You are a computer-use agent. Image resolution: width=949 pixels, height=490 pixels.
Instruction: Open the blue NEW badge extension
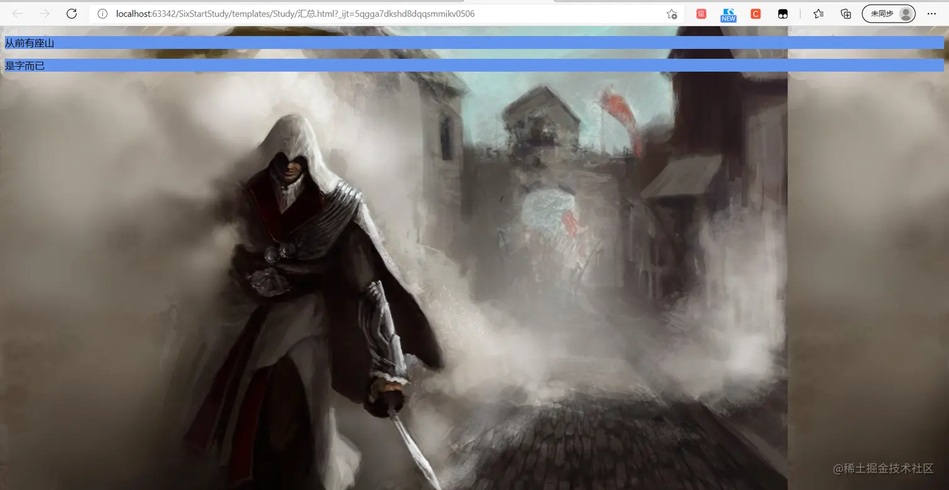tap(728, 14)
